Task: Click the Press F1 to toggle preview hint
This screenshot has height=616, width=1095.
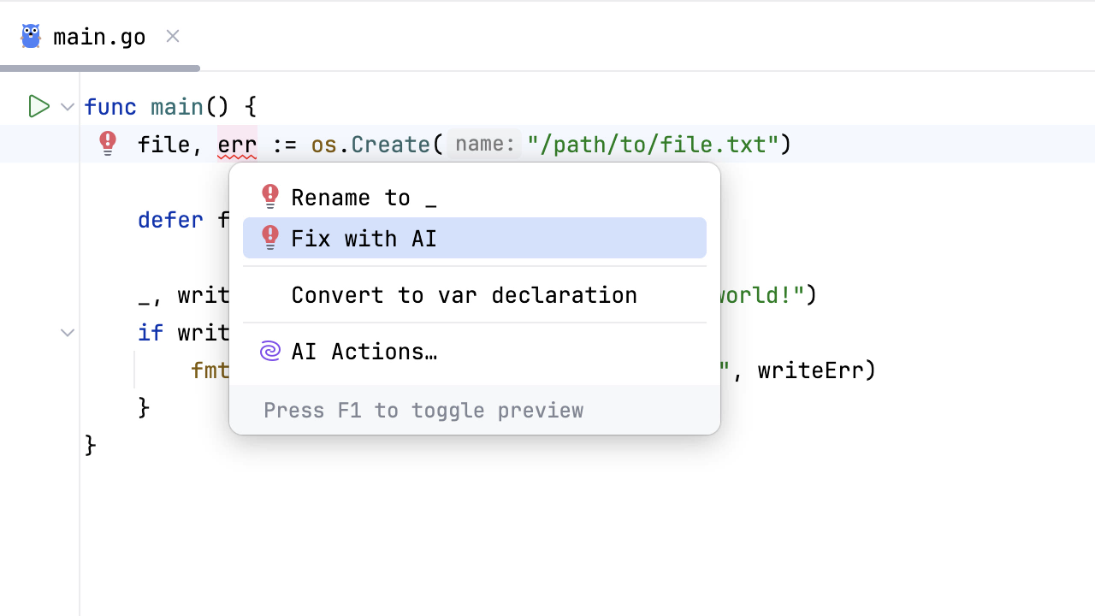Action: pyautogui.click(x=423, y=411)
